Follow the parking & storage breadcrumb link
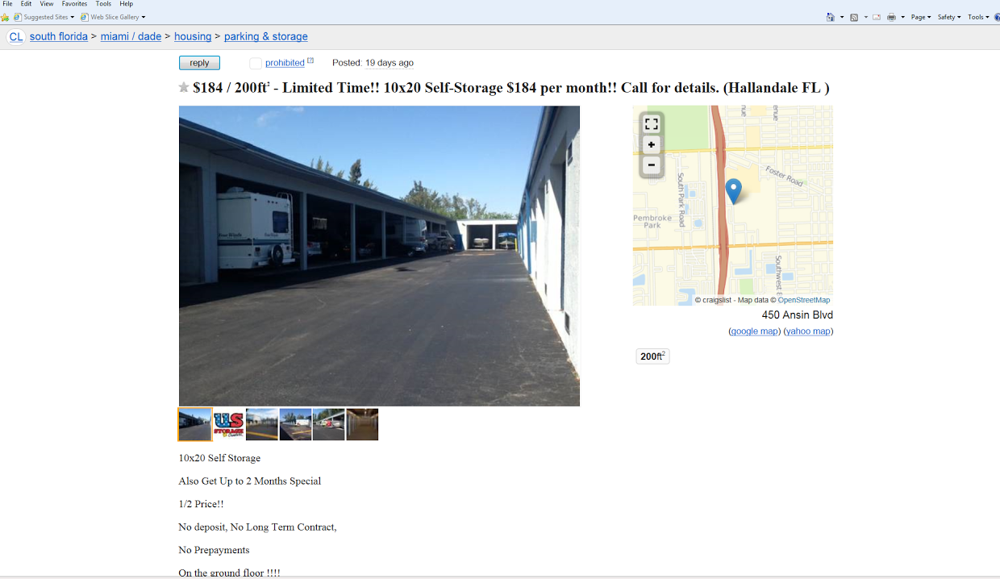Viewport: 1000px width, 579px height. coord(265,36)
